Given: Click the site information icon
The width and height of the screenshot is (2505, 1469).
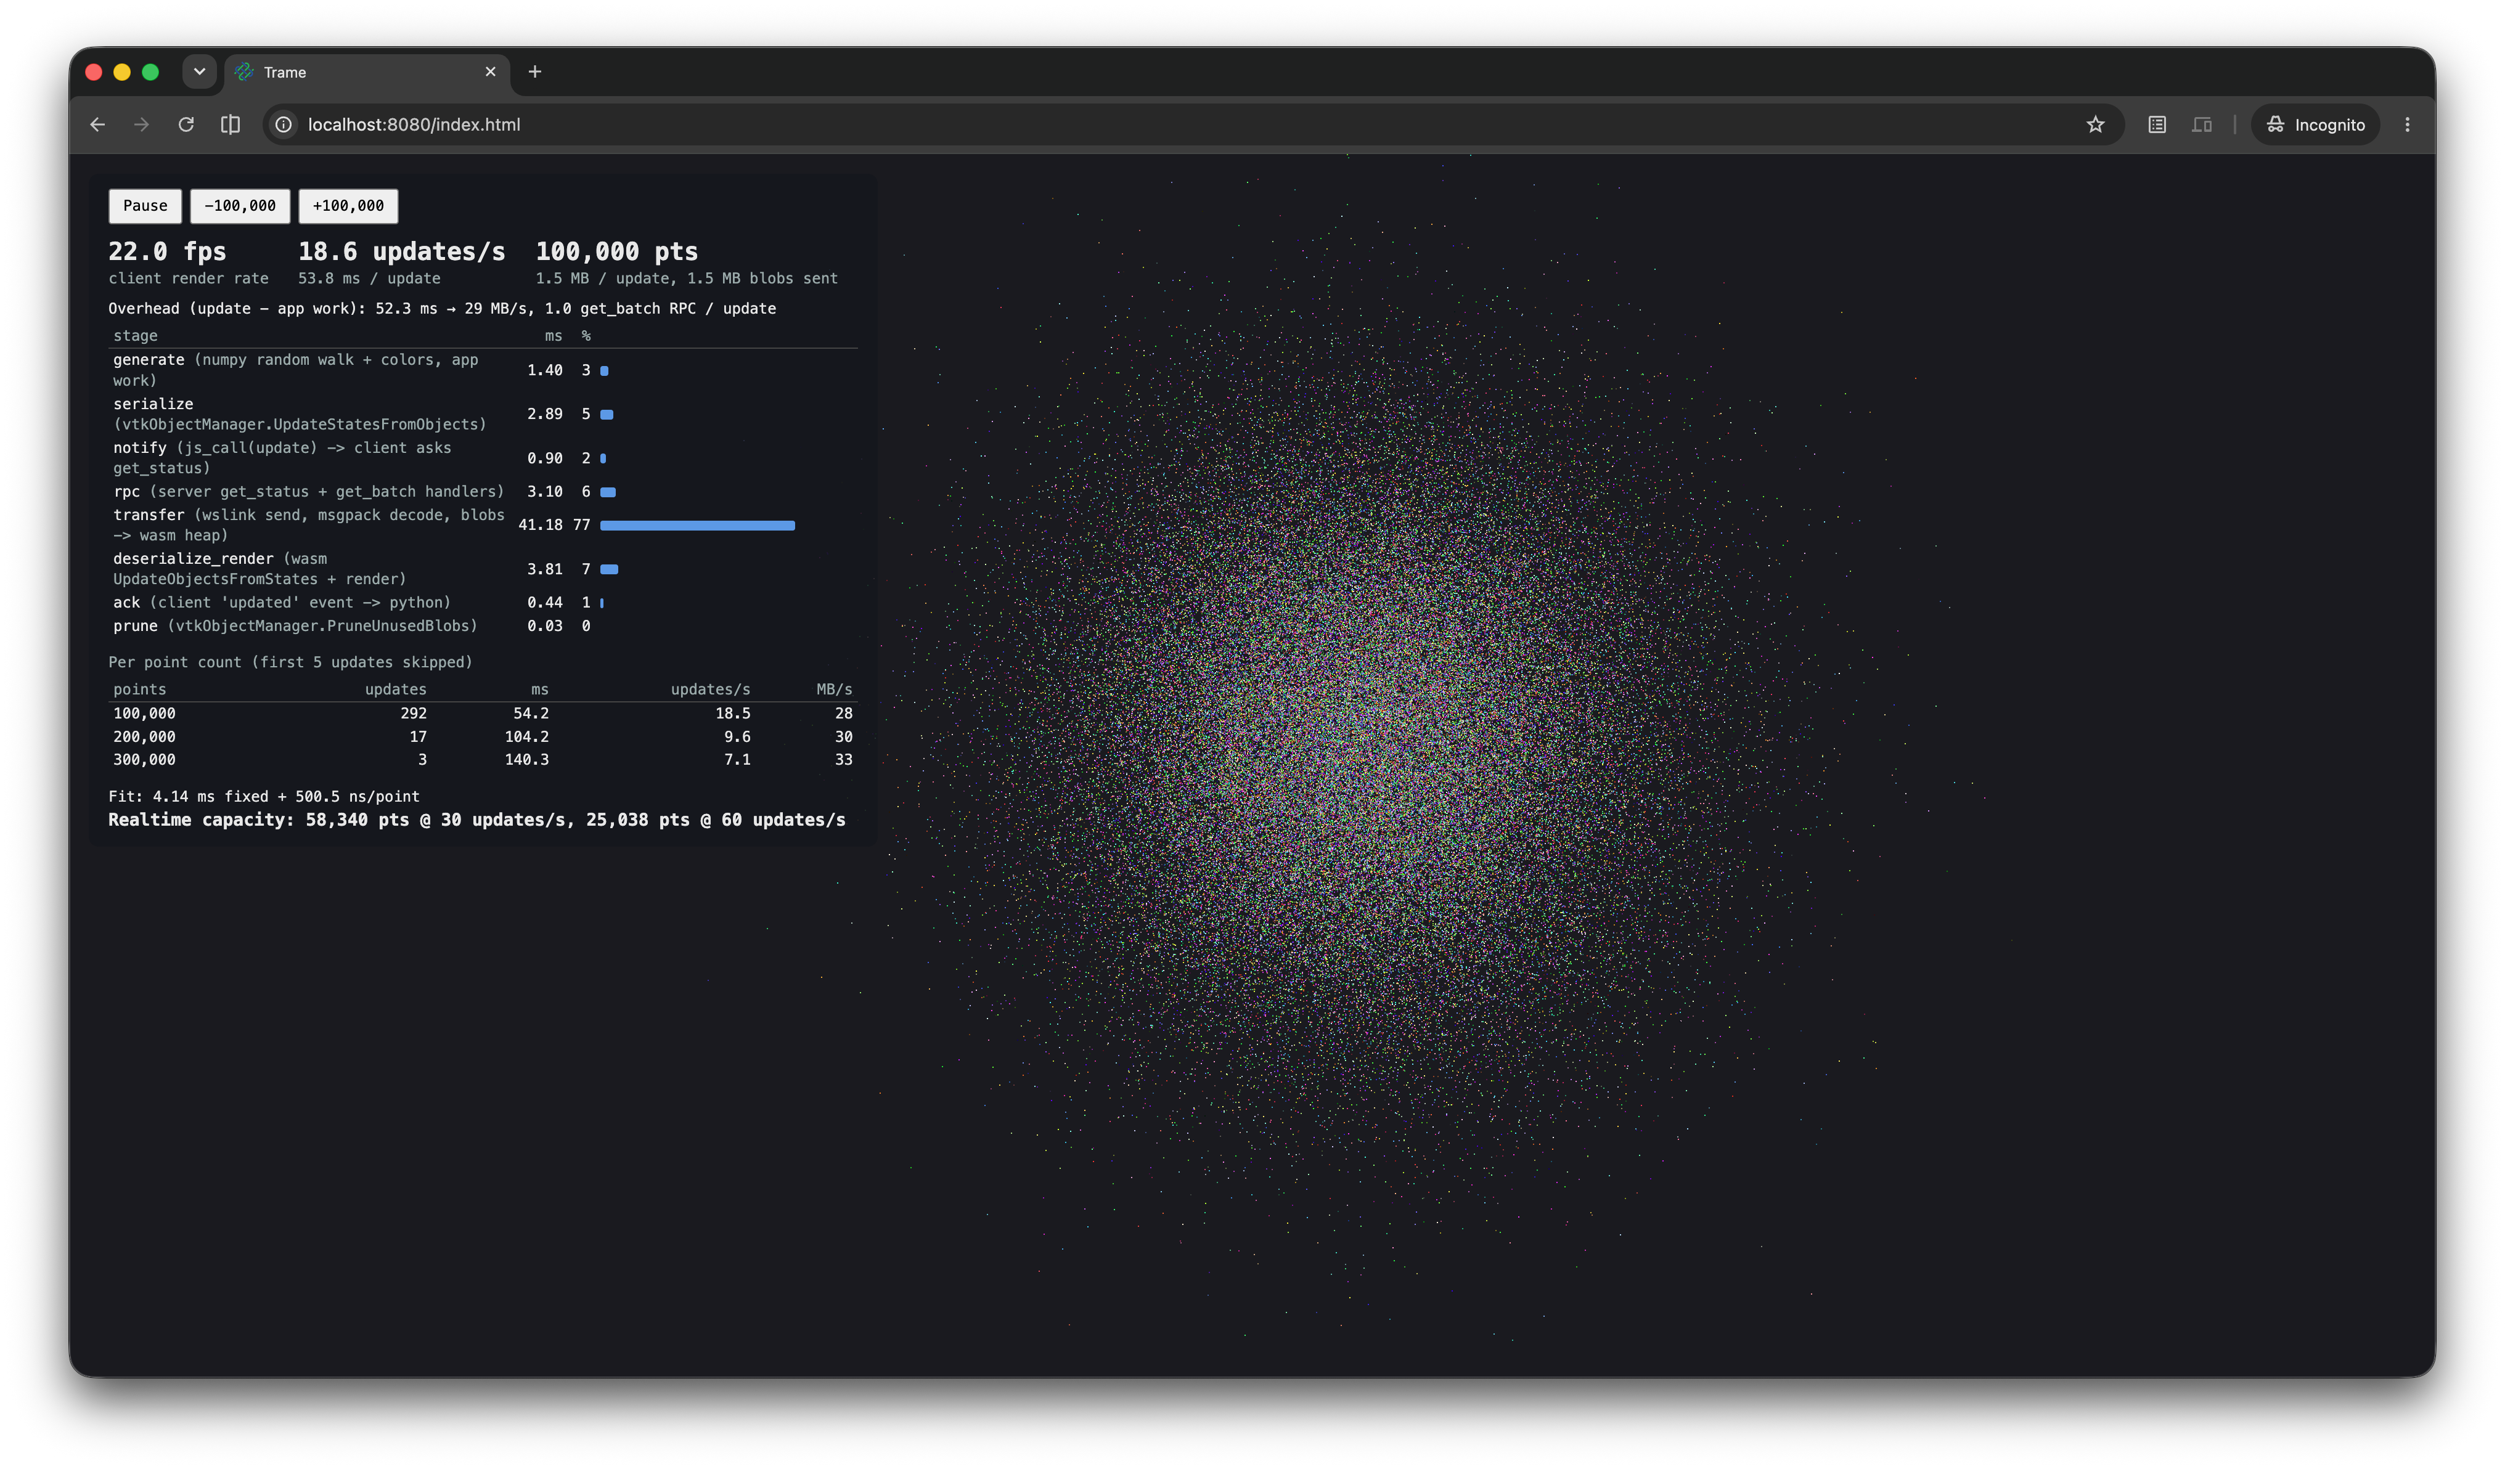Looking at the screenshot, I should pos(284,124).
